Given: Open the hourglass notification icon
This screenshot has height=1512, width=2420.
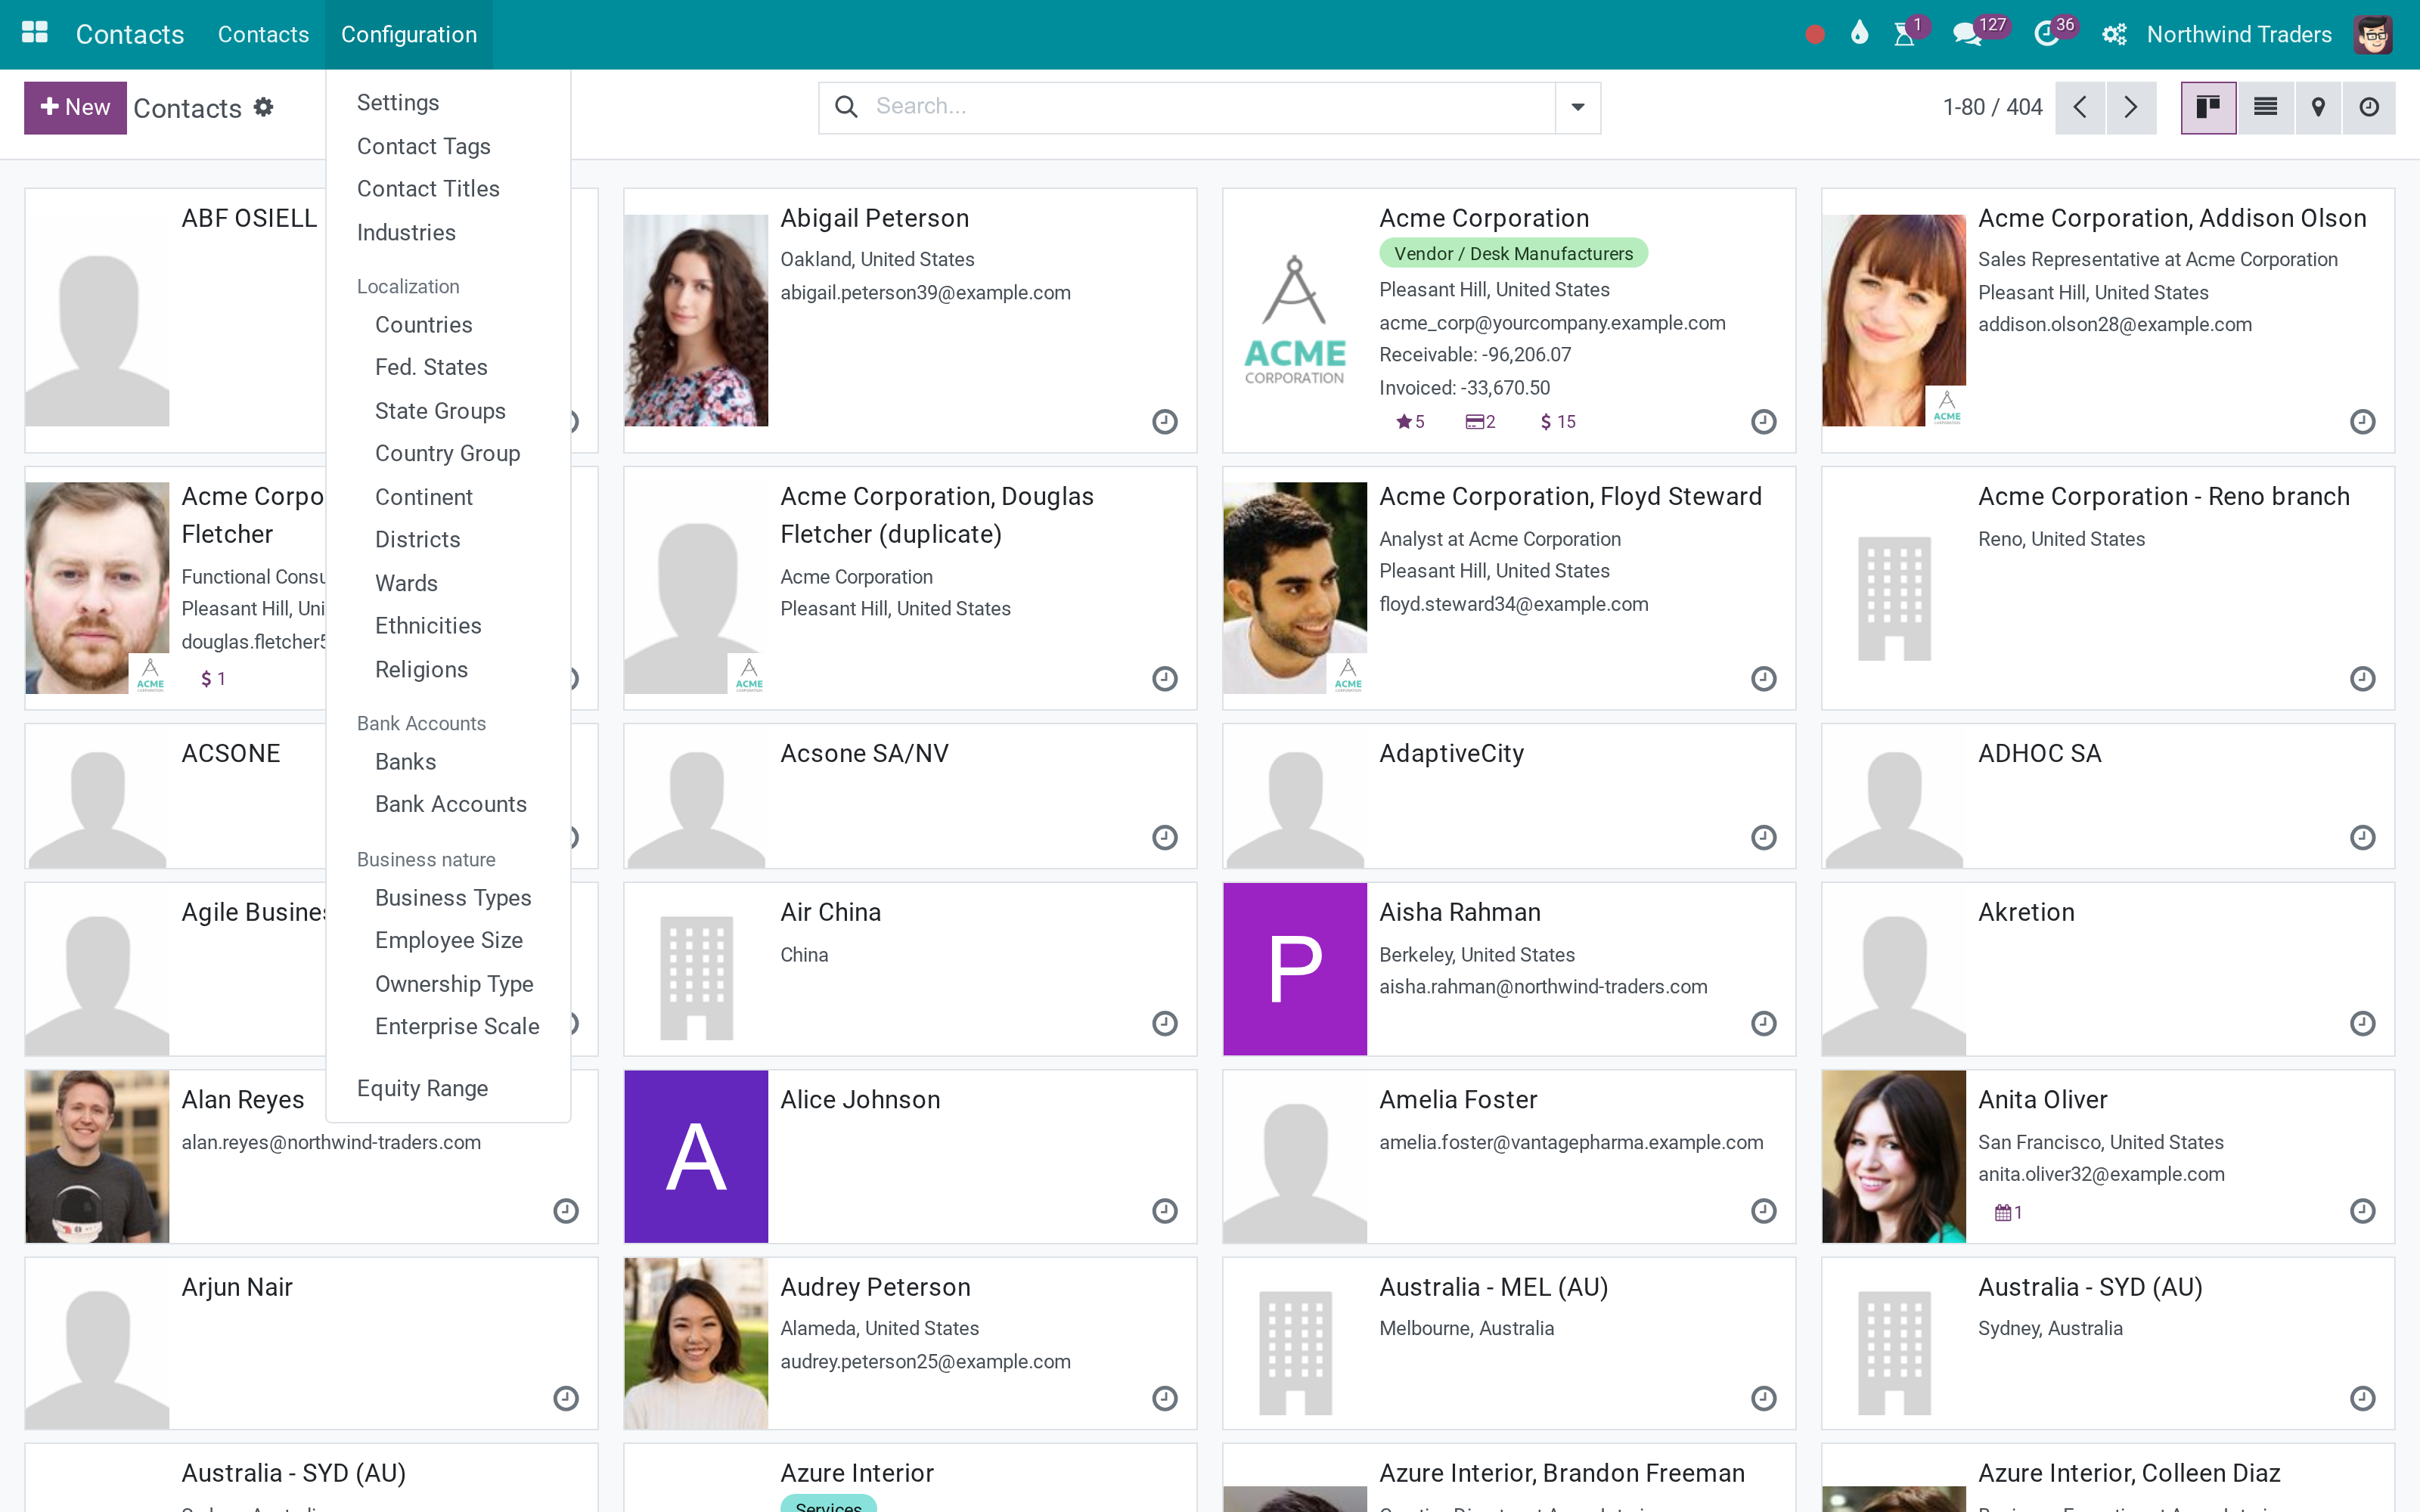Looking at the screenshot, I should (1905, 34).
